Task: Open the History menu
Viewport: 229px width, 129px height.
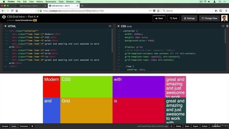Action: tap(40, 1)
